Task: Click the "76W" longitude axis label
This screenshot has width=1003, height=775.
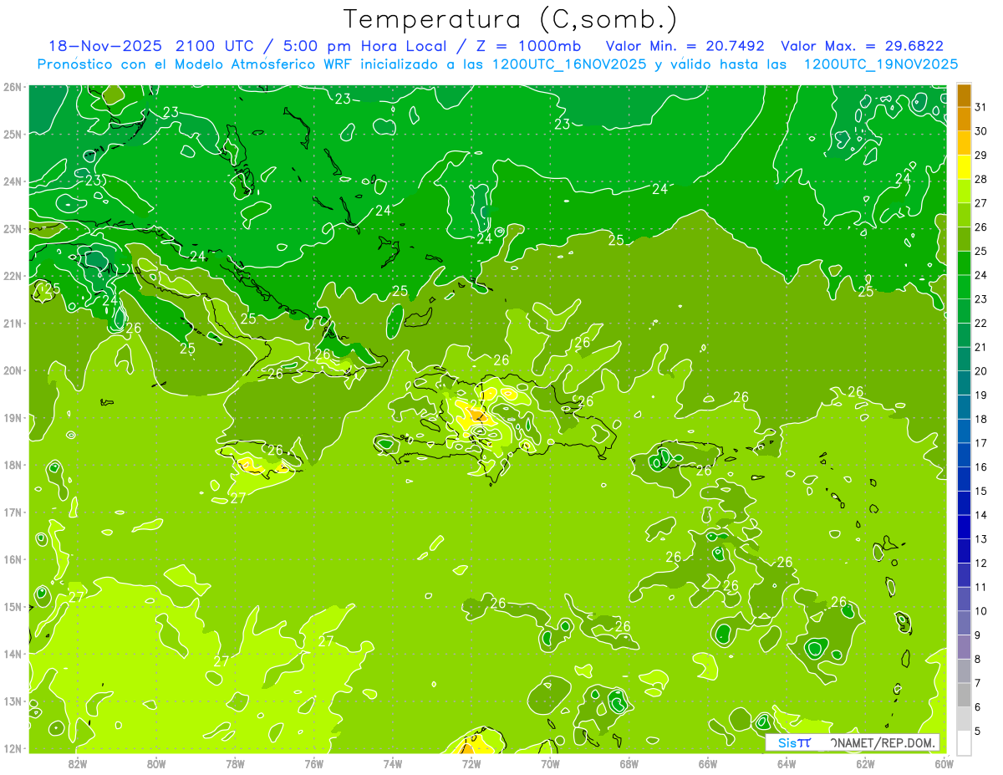Action: click(x=313, y=762)
